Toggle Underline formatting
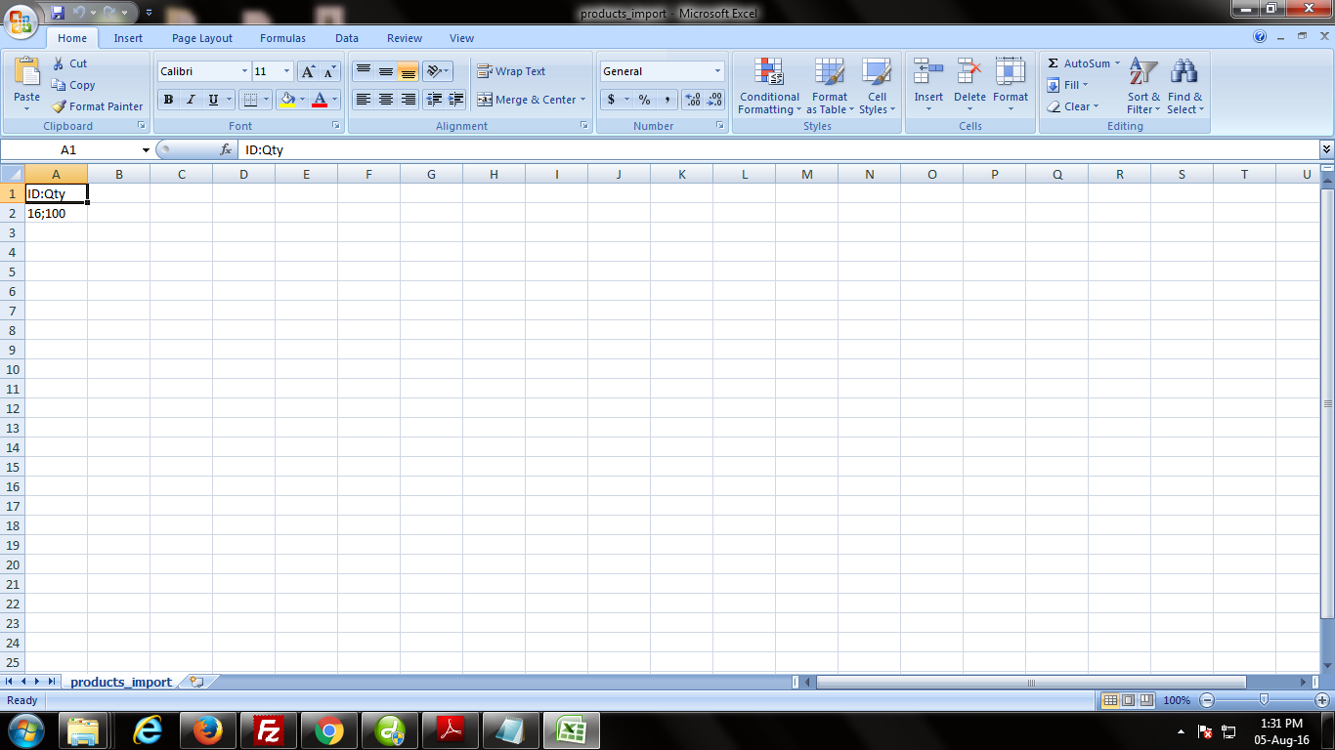The image size is (1335, 750). click(213, 100)
